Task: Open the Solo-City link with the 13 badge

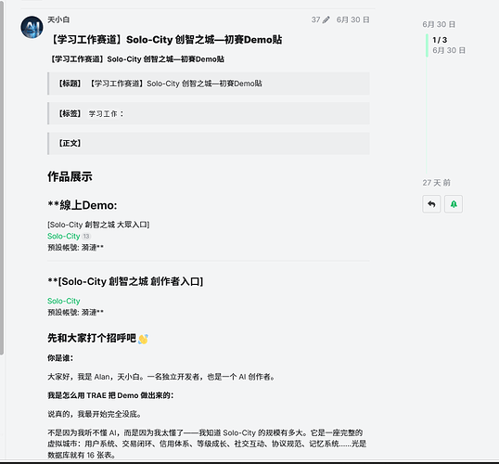Action: (x=64, y=236)
